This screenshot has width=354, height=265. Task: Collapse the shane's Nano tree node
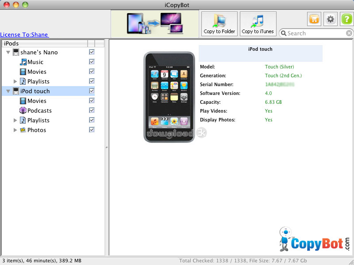click(x=8, y=52)
